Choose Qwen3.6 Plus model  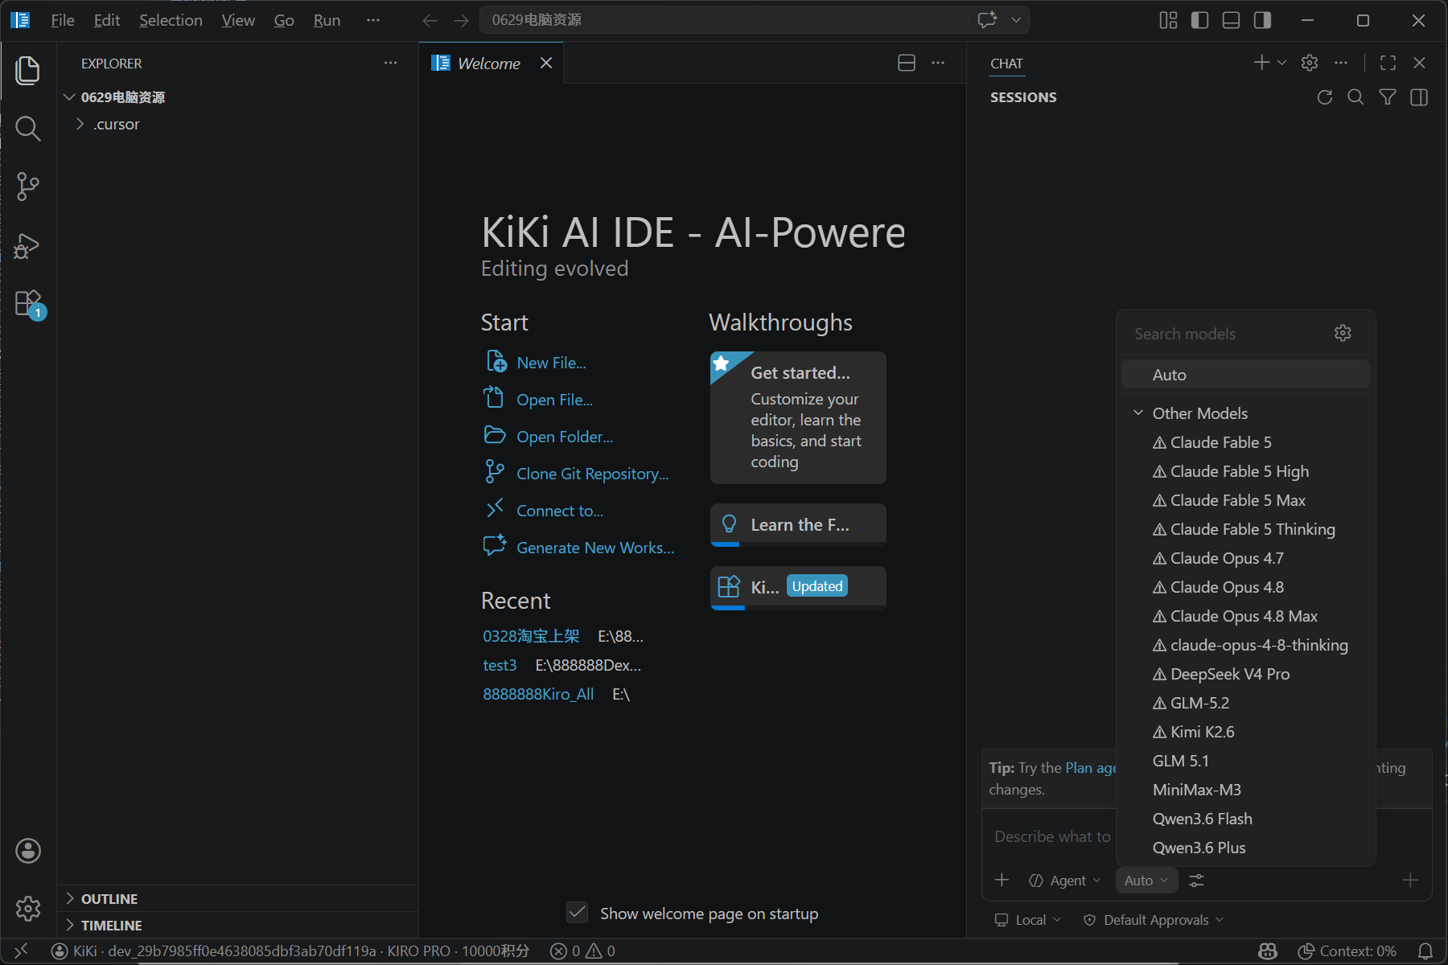[x=1245, y=848]
